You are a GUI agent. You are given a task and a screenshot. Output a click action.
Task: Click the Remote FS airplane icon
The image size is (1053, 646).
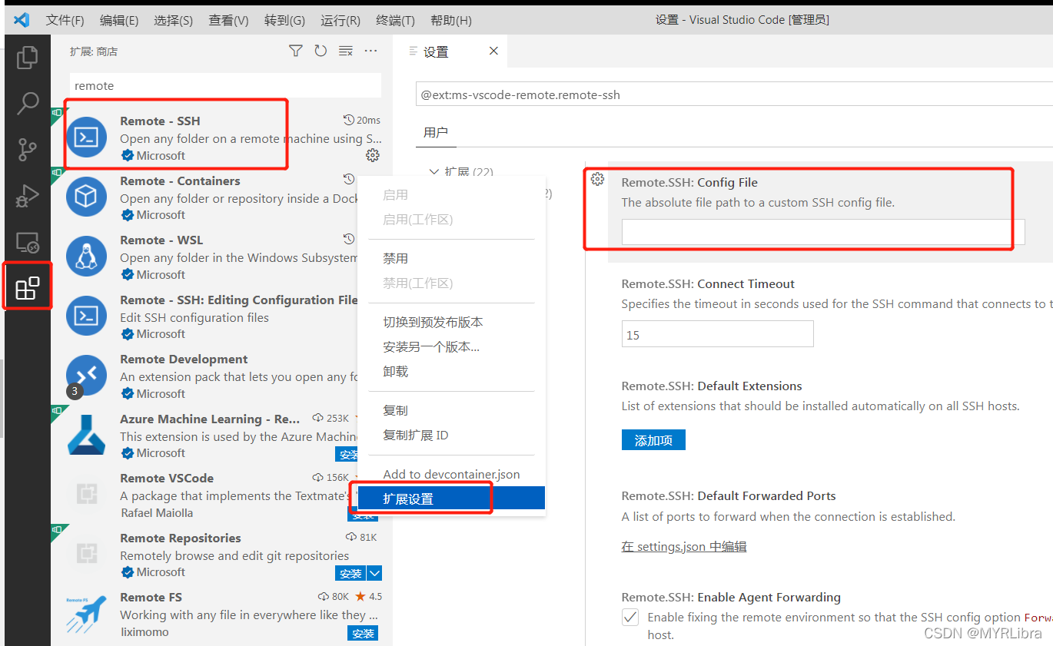click(x=86, y=613)
